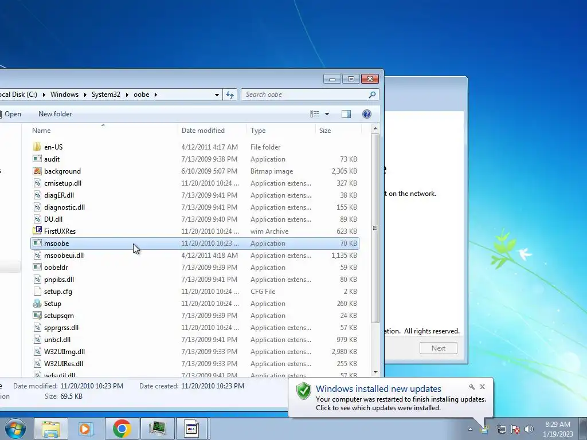587x440 pixels.
Task: Click the diagnostic.dll file icon
Action: 37,207
